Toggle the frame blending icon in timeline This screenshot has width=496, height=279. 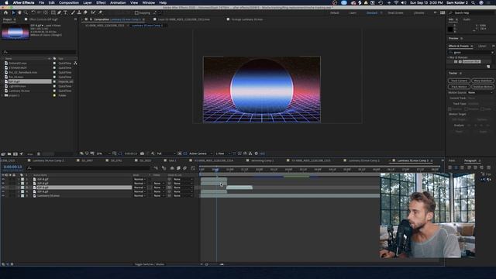pos(178,168)
